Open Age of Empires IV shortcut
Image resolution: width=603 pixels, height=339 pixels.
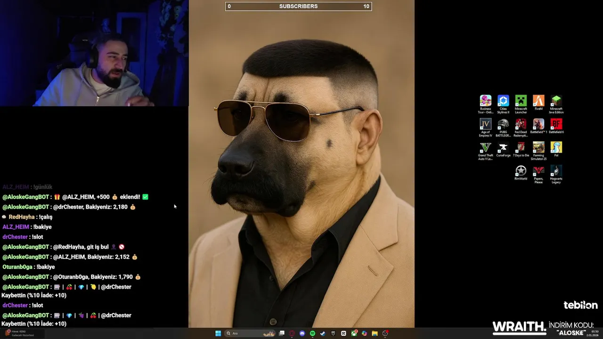coord(485,128)
